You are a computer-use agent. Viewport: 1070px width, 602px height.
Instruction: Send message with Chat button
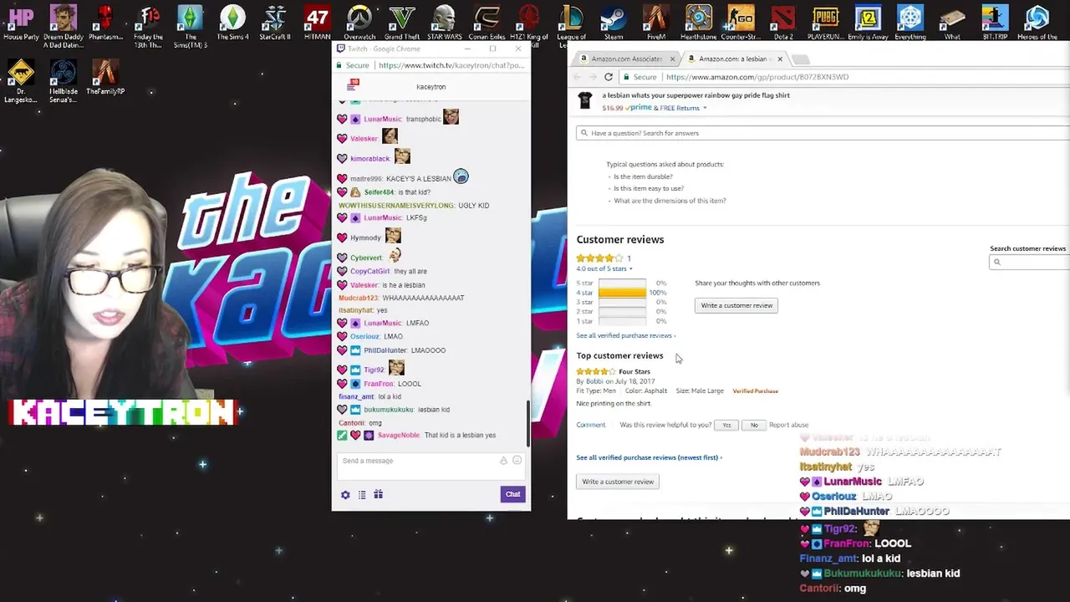(512, 494)
